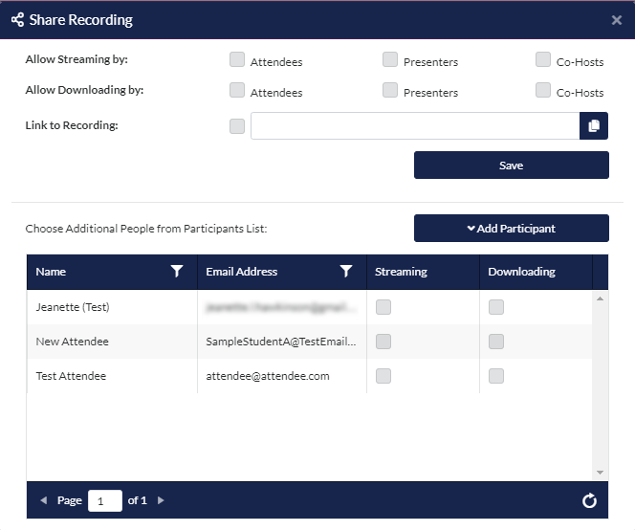This screenshot has height=530, width=635.
Task: Go to the previous page arrow
Action: (x=43, y=500)
